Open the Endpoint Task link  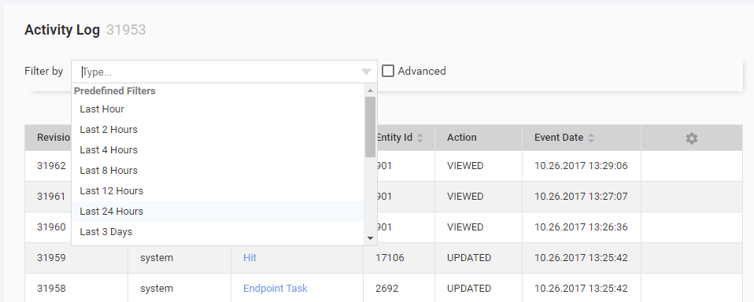275,289
